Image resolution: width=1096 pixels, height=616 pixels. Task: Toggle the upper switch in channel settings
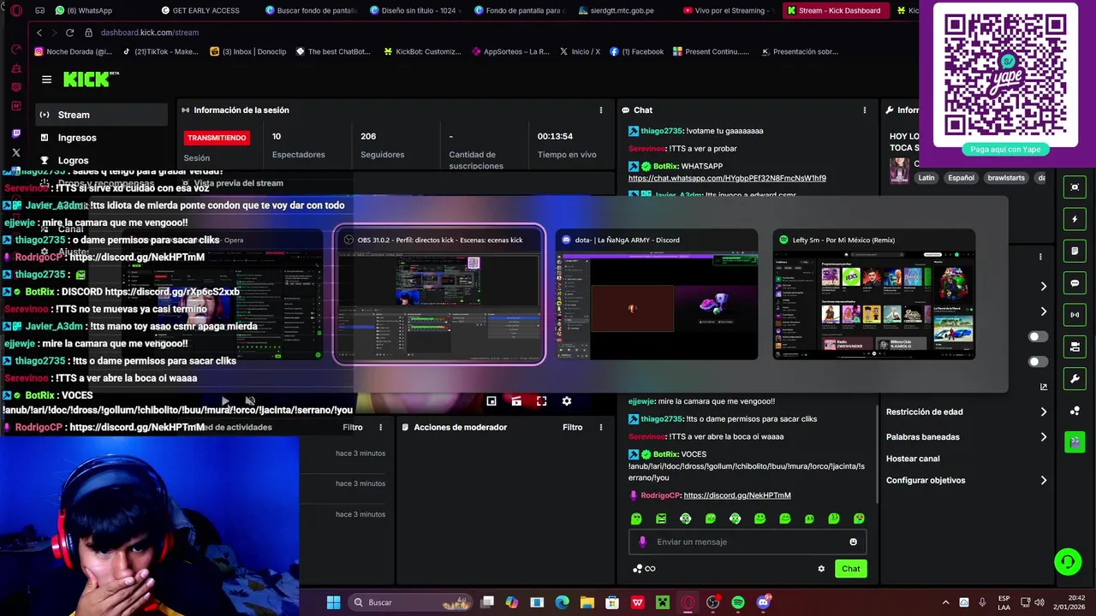click(x=1037, y=336)
